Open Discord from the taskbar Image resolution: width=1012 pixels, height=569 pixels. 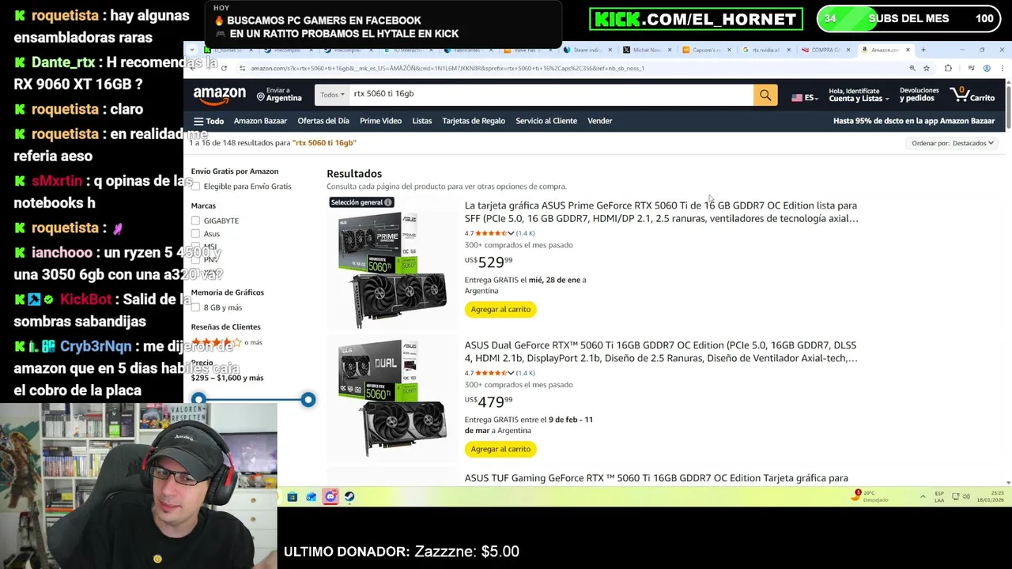330,496
